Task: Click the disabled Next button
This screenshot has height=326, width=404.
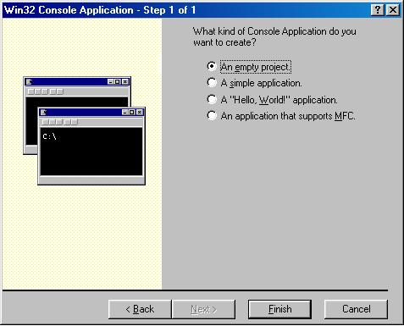Action: point(203,309)
